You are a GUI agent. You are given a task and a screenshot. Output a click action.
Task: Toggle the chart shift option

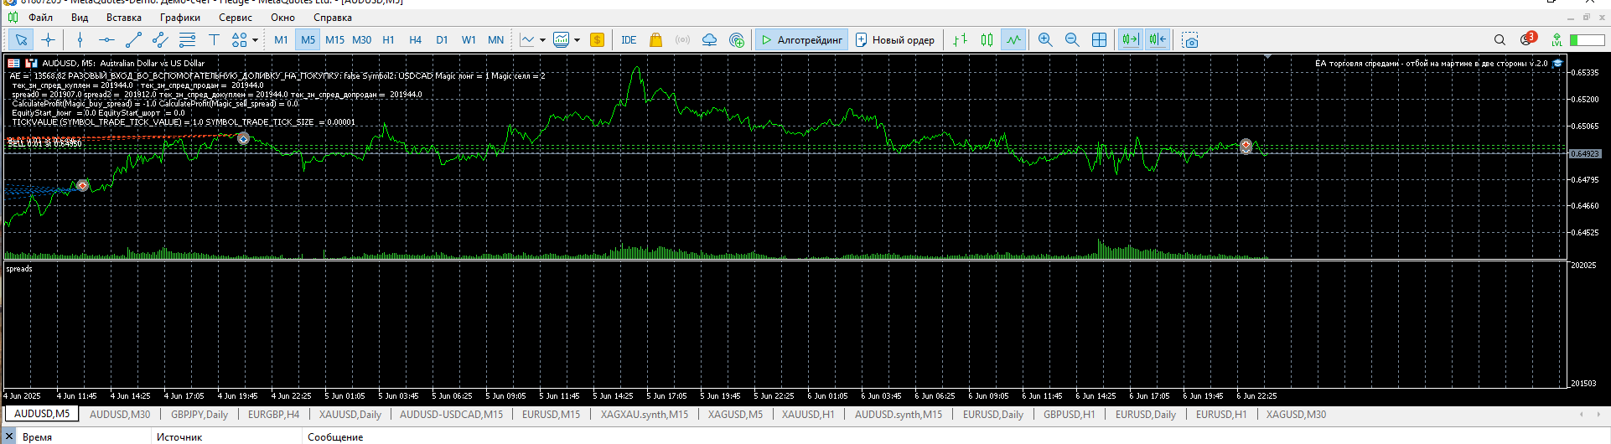pos(1158,39)
